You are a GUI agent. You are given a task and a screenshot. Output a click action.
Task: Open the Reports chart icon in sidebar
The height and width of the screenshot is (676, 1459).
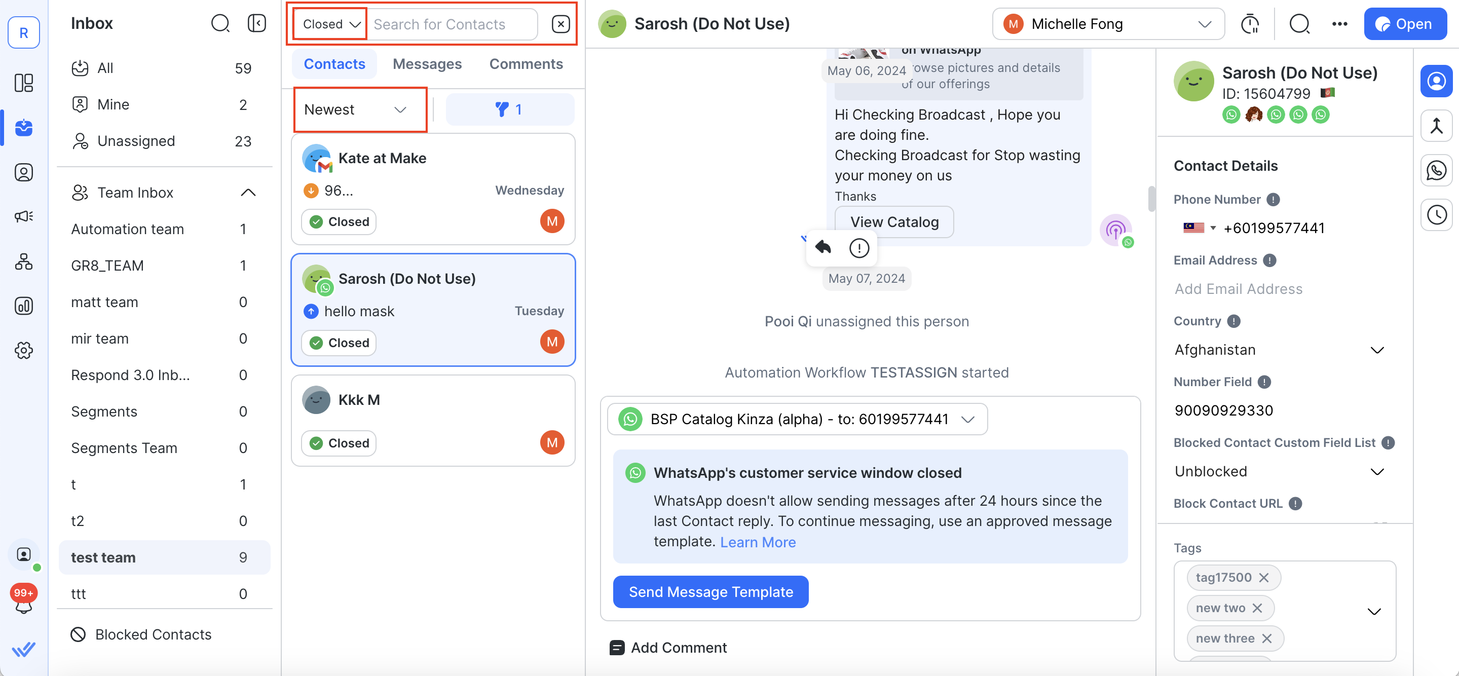[x=24, y=306]
